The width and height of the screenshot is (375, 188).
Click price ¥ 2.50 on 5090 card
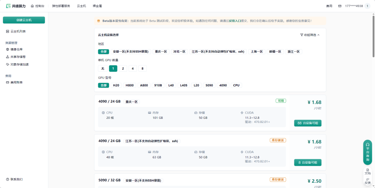tap(314, 181)
